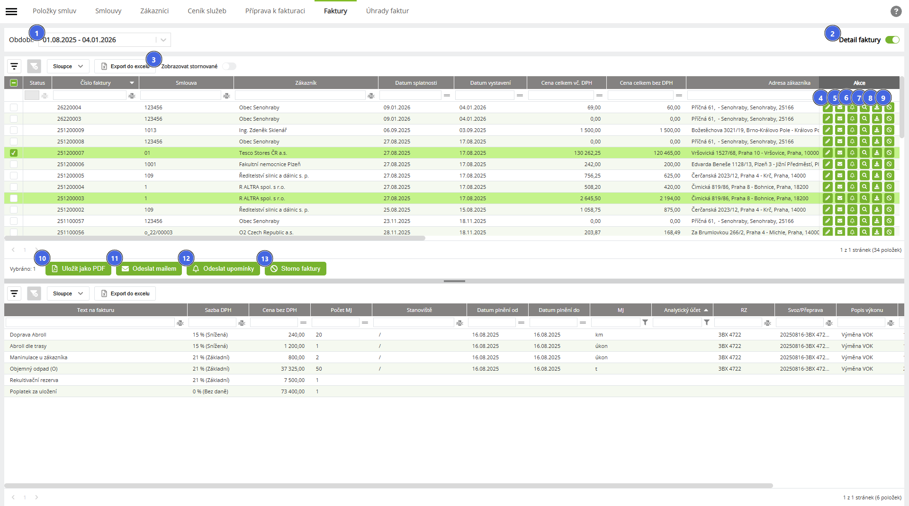Viewport: 909px width, 506px height.
Task: Expand the Sloupce dropdown in invoices toolbar
Action: 68,66
